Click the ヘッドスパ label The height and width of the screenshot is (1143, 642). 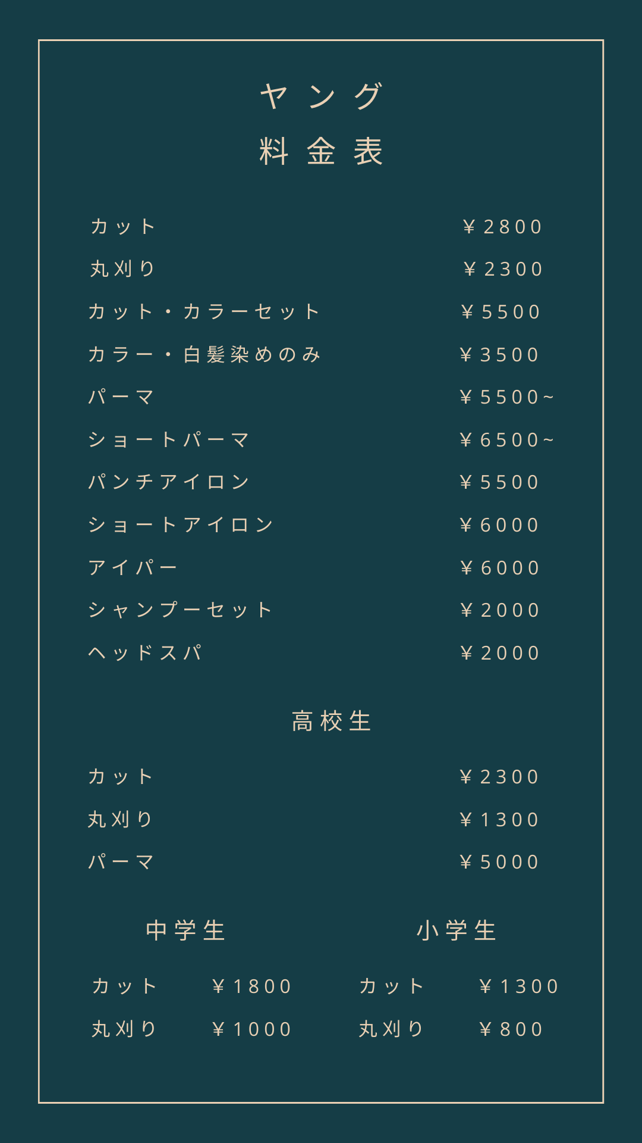point(145,653)
